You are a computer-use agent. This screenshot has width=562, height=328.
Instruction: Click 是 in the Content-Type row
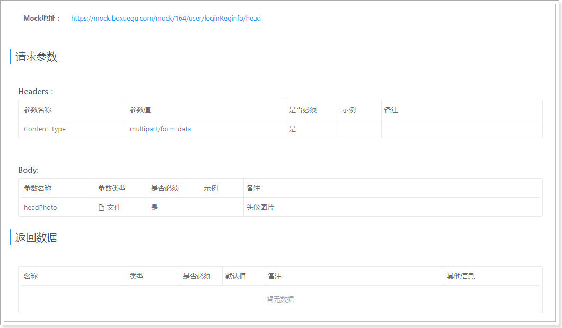click(x=293, y=129)
